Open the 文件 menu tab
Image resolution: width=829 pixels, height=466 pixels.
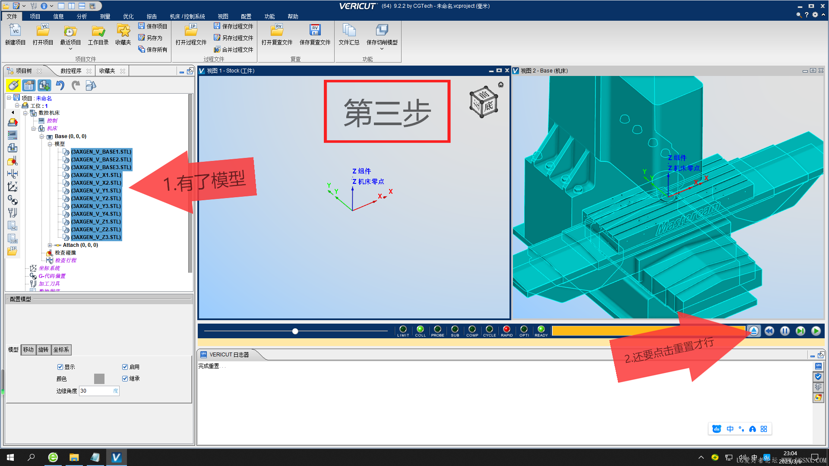(x=12, y=16)
